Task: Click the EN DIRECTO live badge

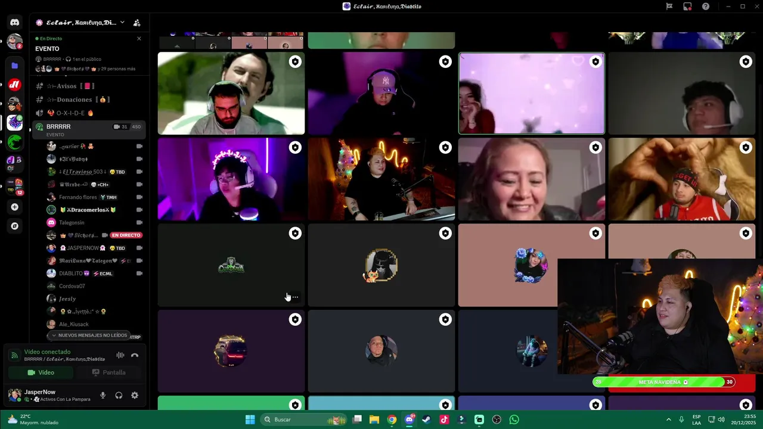Action: pyautogui.click(x=126, y=235)
